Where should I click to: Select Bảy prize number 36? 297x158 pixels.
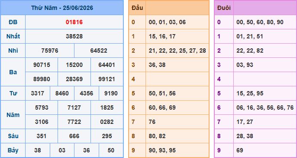[87, 151]
